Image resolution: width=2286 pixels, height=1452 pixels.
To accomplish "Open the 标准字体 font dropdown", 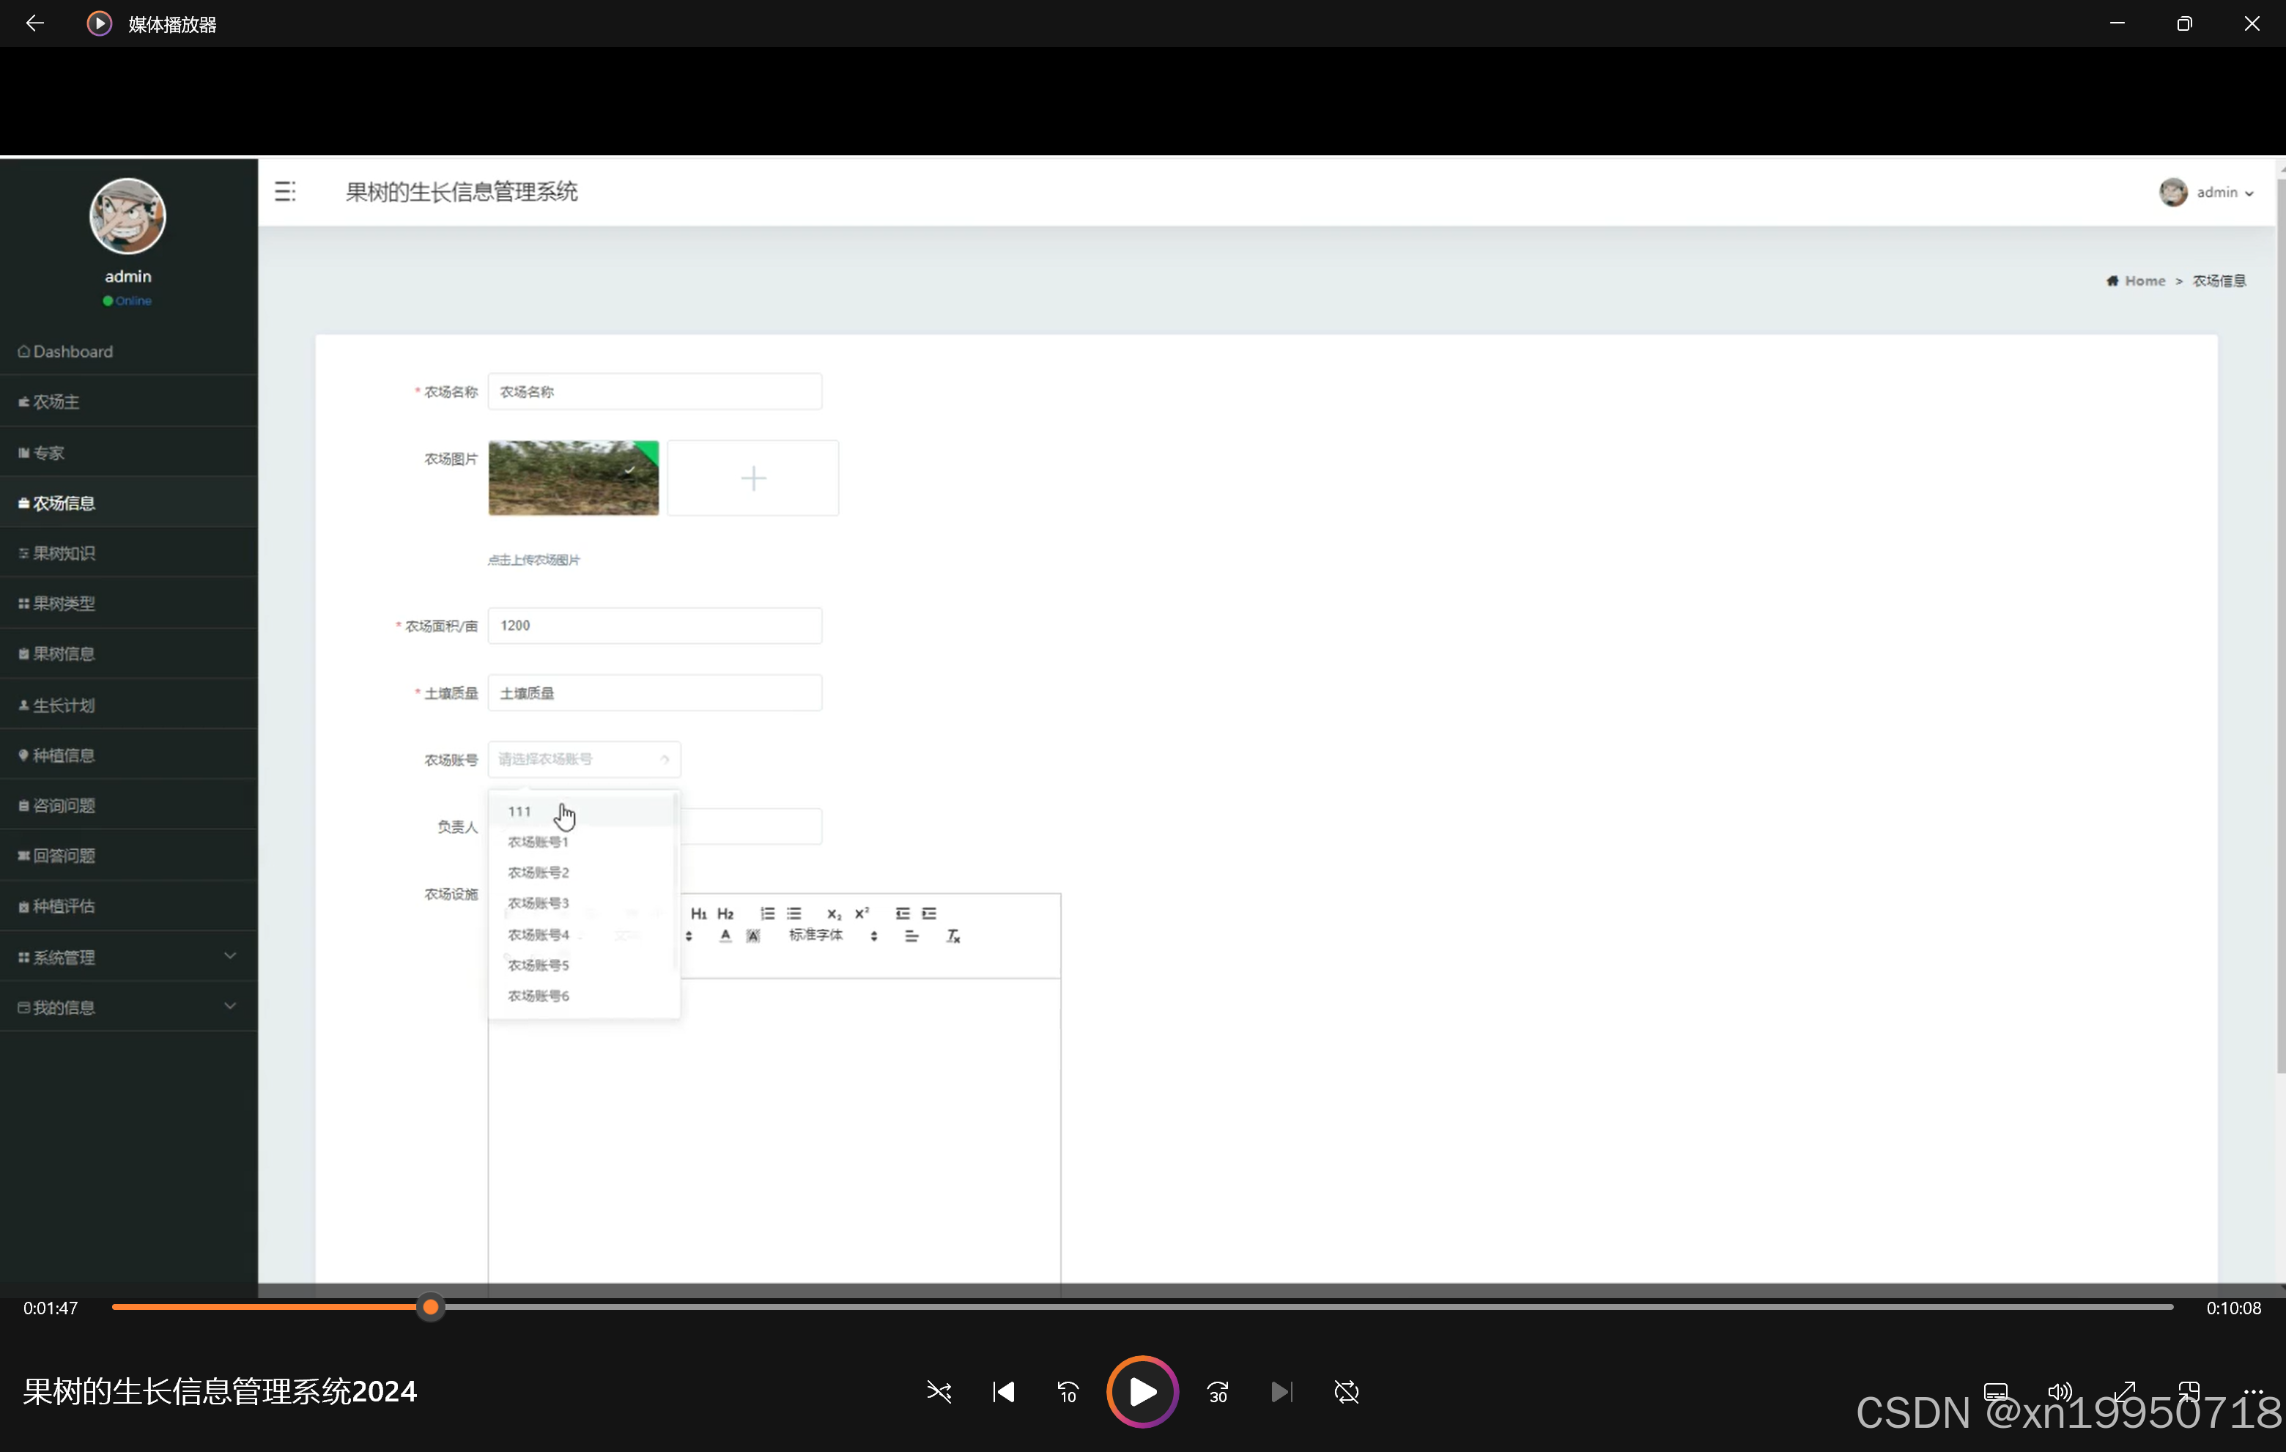I will 832,936.
